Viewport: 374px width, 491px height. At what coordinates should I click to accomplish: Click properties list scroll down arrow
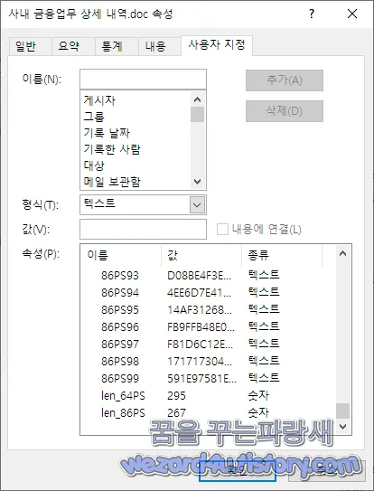343,427
